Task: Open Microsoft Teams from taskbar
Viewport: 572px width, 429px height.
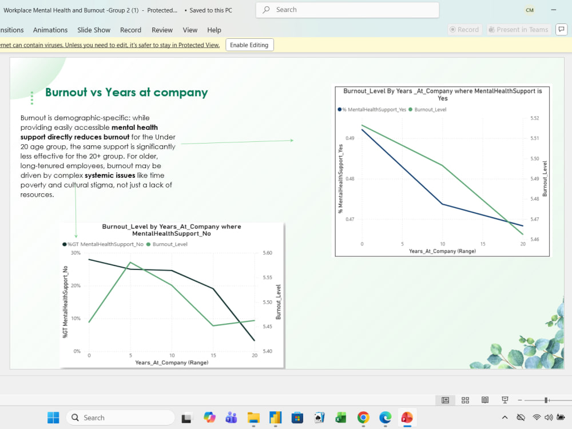Action: pyautogui.click(x=231, y=418)
